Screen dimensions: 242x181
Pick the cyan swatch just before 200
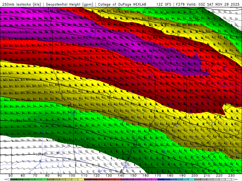tap(191, 179)
